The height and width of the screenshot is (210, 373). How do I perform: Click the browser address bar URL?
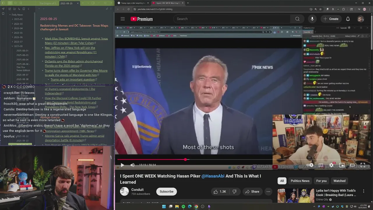click(155, 9)
